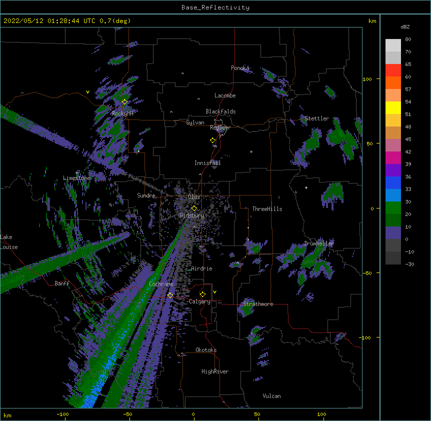Select the 65 dBZ red color swatch
Image resolution: width=431 pixels, height=421 pixels.
[393, 70]
